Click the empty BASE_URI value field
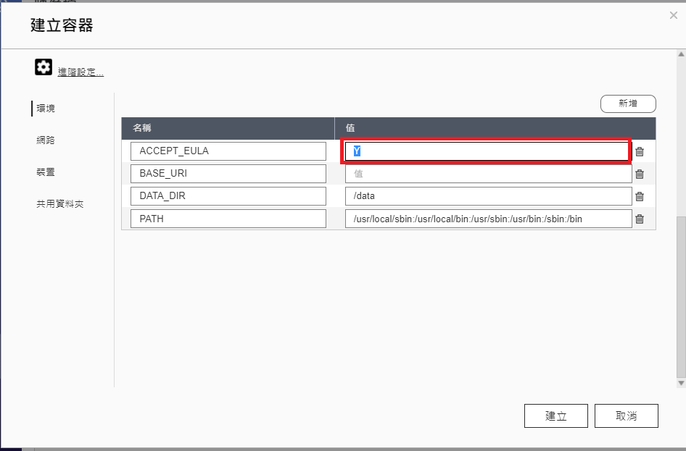This screenshot has height=451, width=686. tap(487, 174)
